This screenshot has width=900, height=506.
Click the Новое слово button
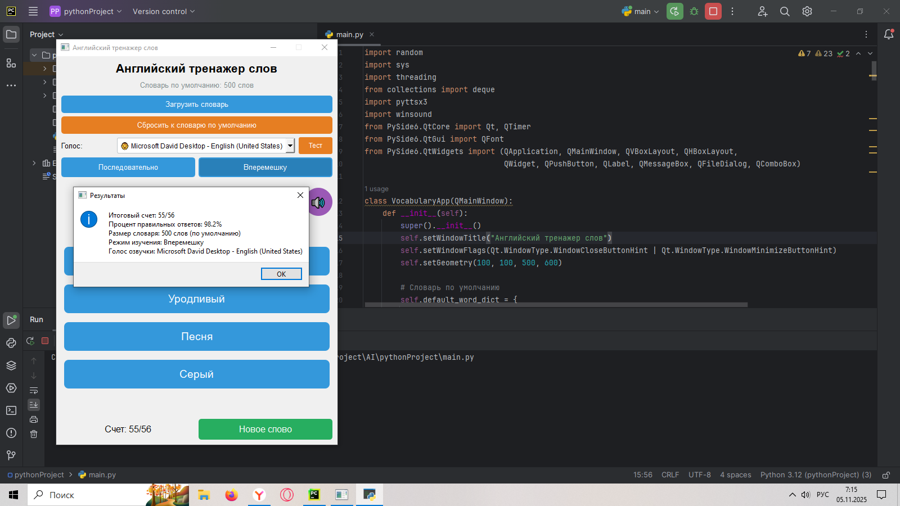265,429
